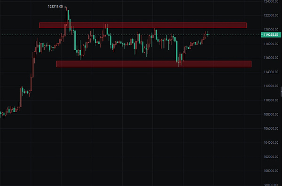Click the 118000.00 price axis label
This screenshot has width=282, height=186.
click(271, 44)
